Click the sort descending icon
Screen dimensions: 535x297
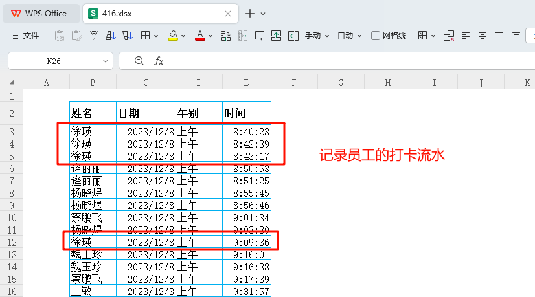(x=127, y=36)
